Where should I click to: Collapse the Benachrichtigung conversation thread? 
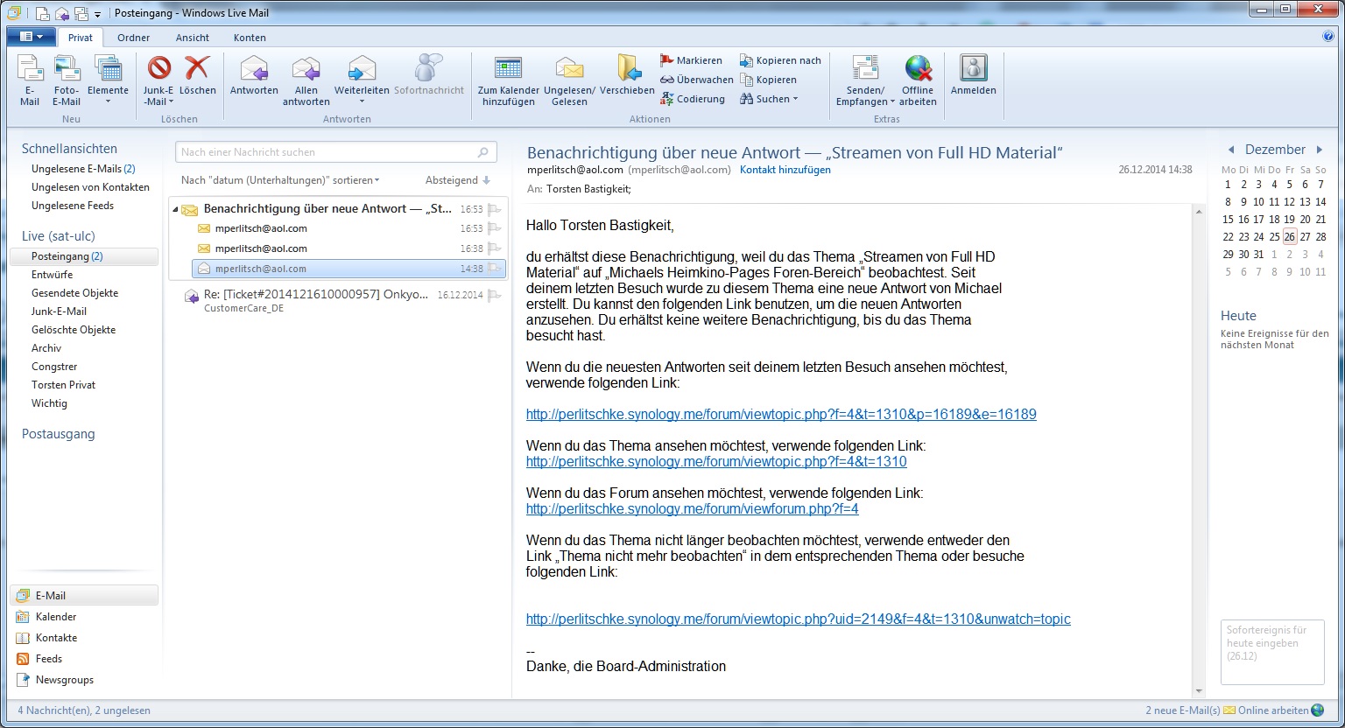pyautogui.click(x=175, y=209)
